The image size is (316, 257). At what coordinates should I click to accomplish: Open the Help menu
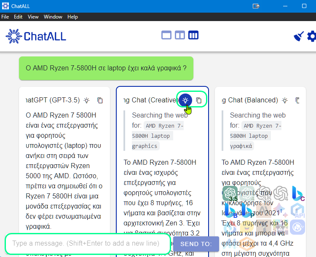pyautogui.click(x=72, y=17)
